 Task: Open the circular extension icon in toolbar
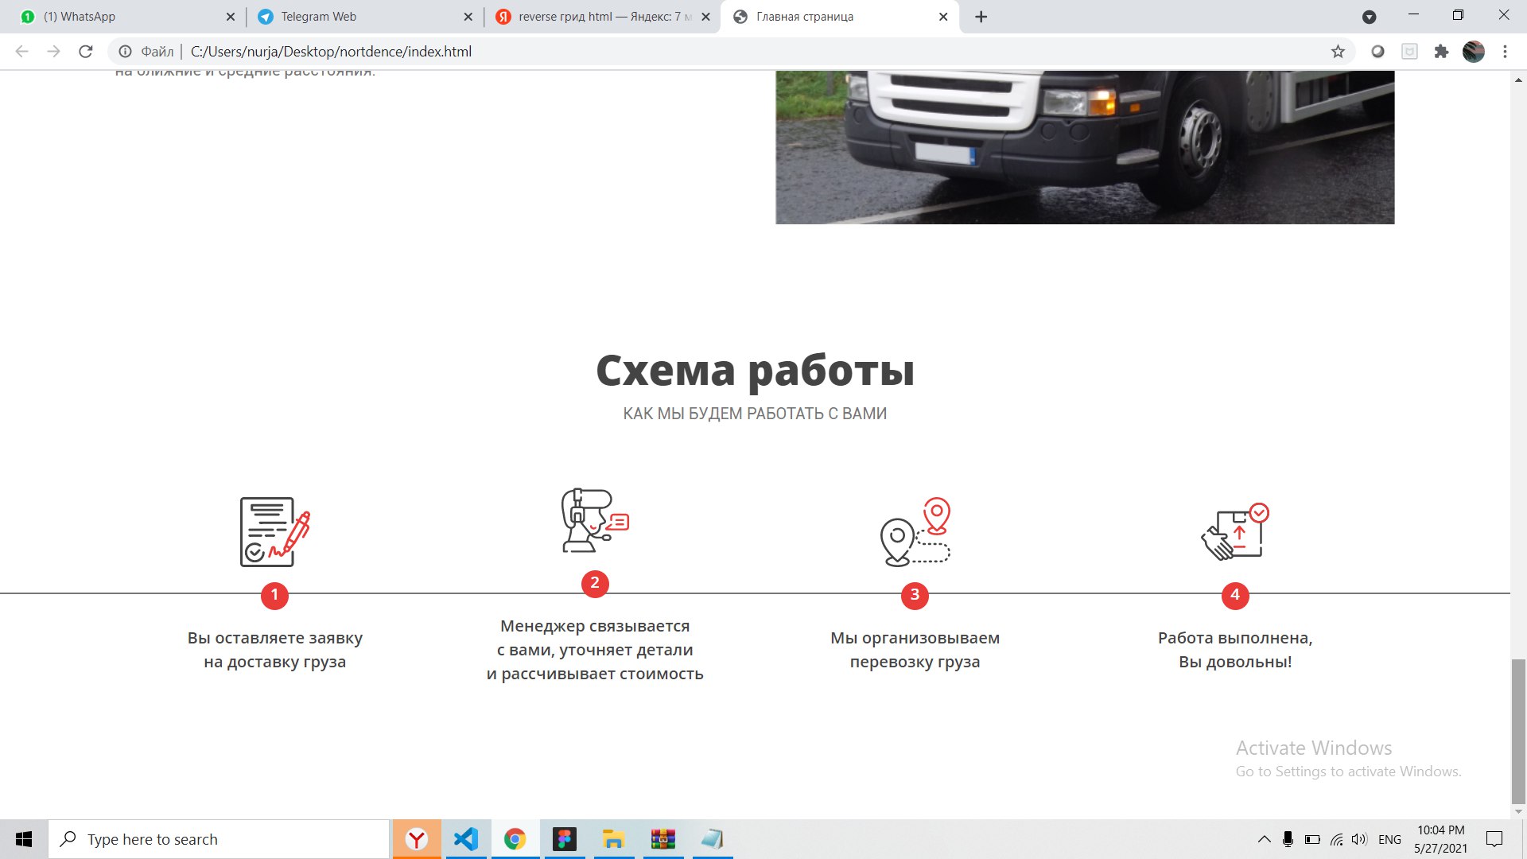click(1377, 52)
